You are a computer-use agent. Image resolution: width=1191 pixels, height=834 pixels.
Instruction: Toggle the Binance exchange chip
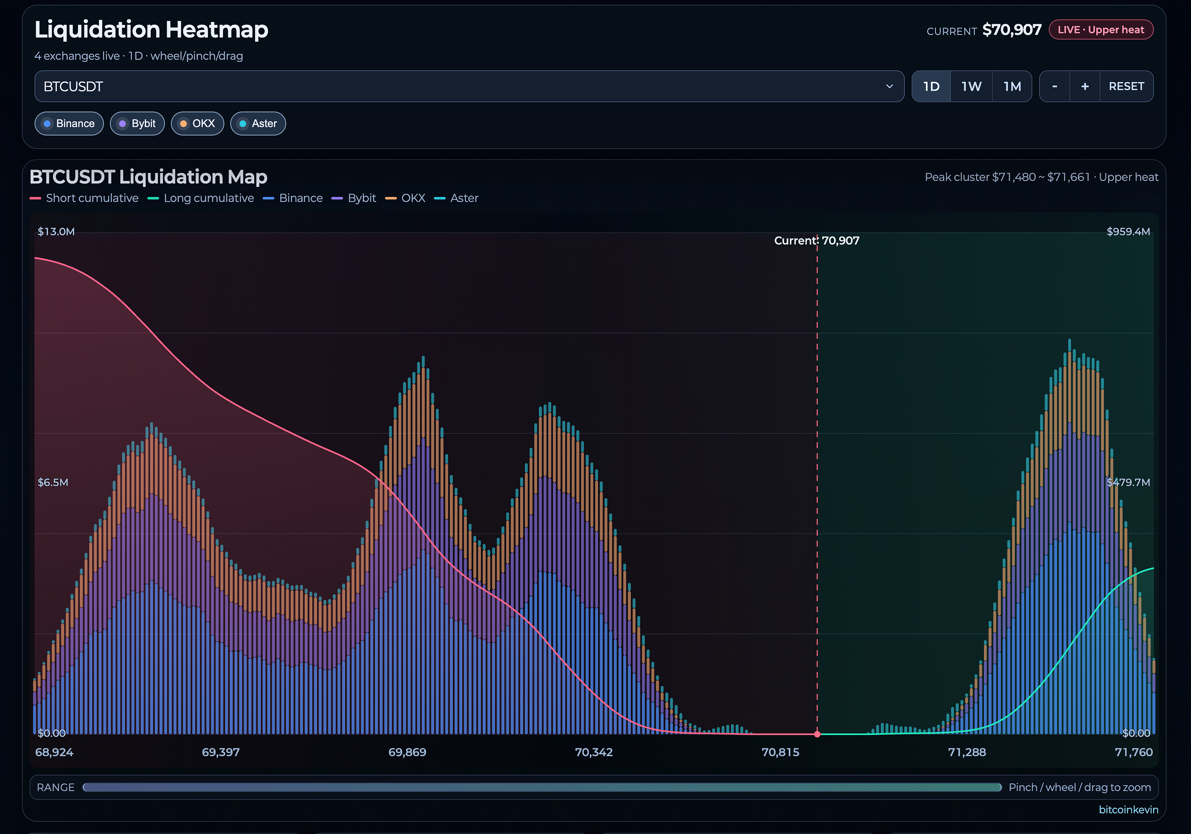pos(69,124)
